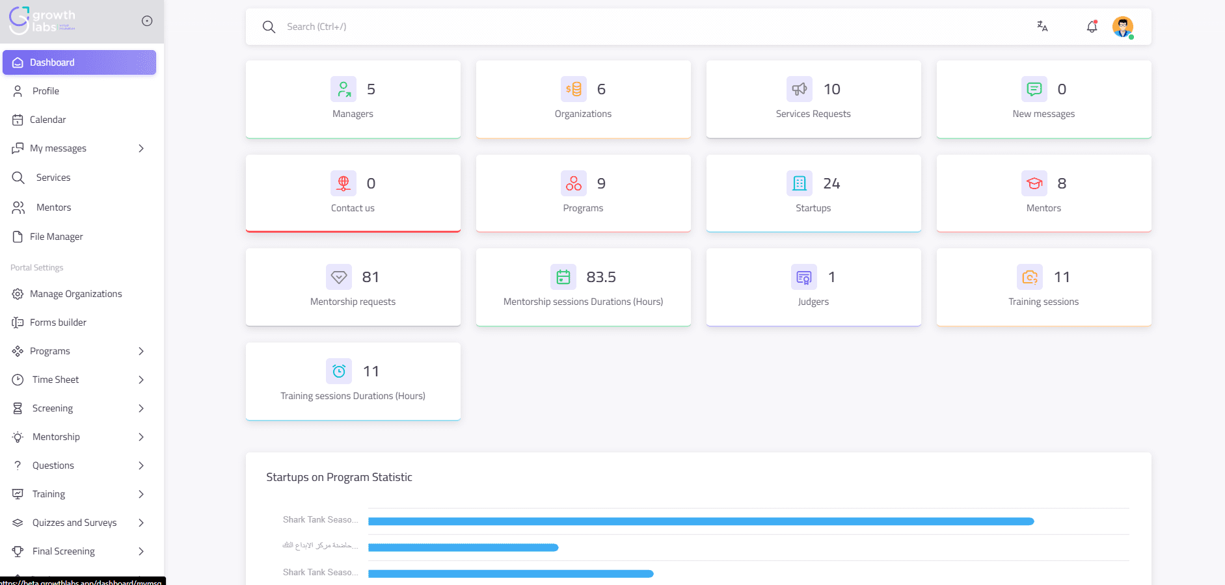Click the Organizations coins icon
This screenshot has height=585, width=1225.
(x=573, y=89)
